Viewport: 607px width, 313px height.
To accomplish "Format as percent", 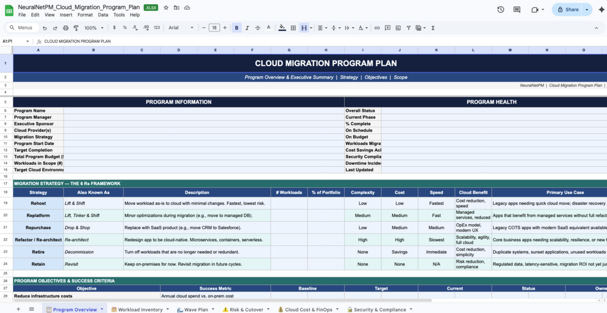I will [124, 28].
